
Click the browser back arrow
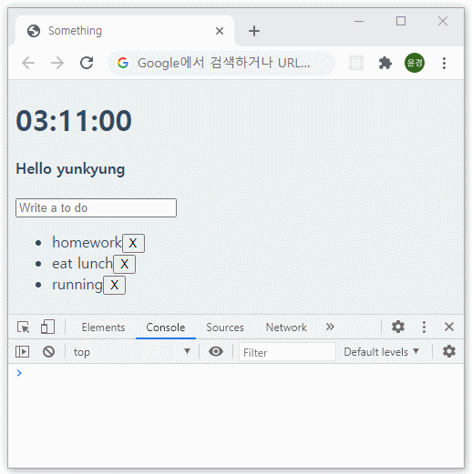[28, 63]
